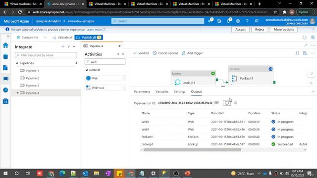Follow the Learn more link
Image resolution: width=317 pixels, height=178 pixels.
(x=96, y=30)
